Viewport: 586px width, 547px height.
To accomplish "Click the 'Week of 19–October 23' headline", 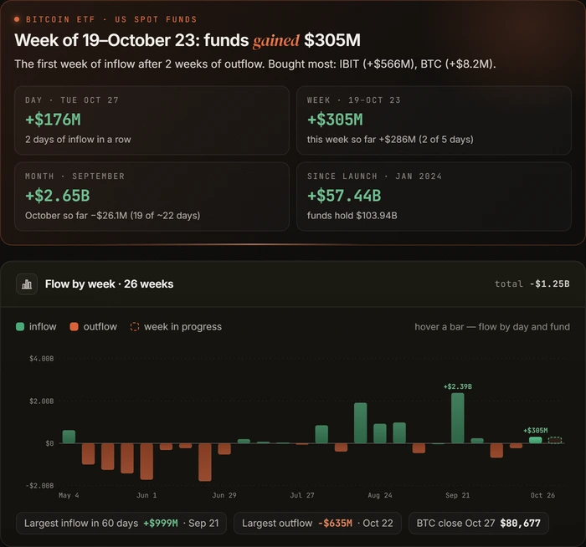I will pos(188,40).
